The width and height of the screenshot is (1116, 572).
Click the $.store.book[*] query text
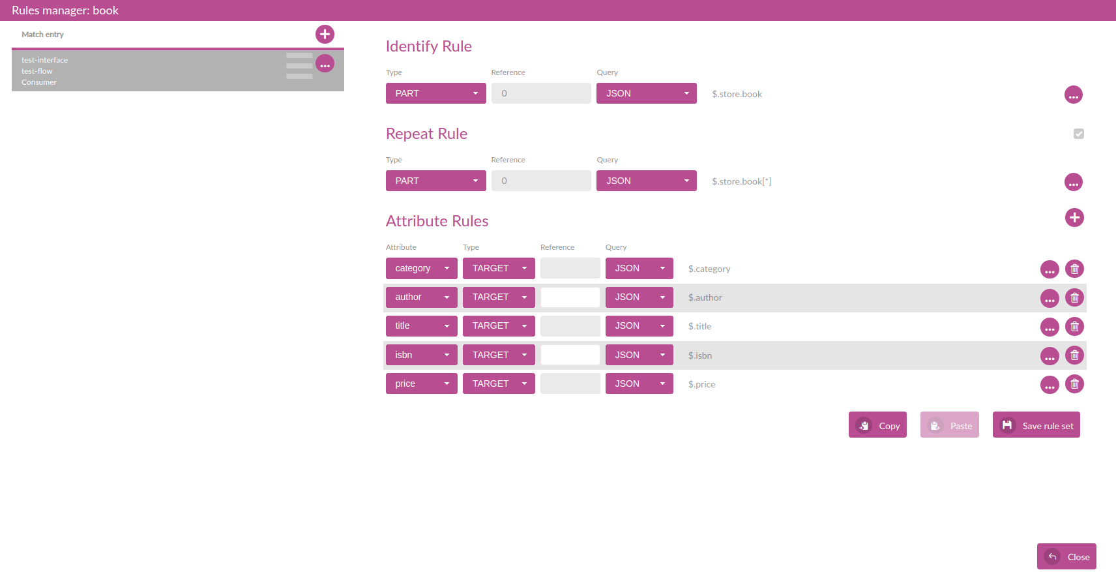741,181
